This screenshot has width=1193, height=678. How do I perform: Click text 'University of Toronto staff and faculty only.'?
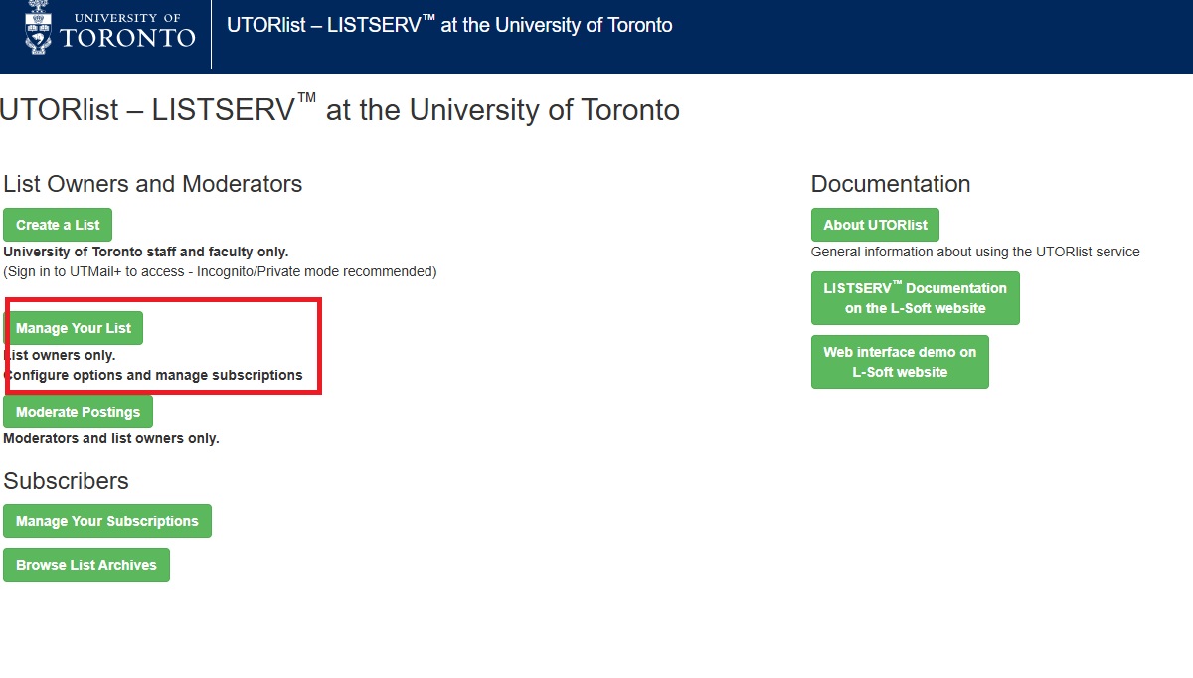pyautogui.click(x=146, y=253)
